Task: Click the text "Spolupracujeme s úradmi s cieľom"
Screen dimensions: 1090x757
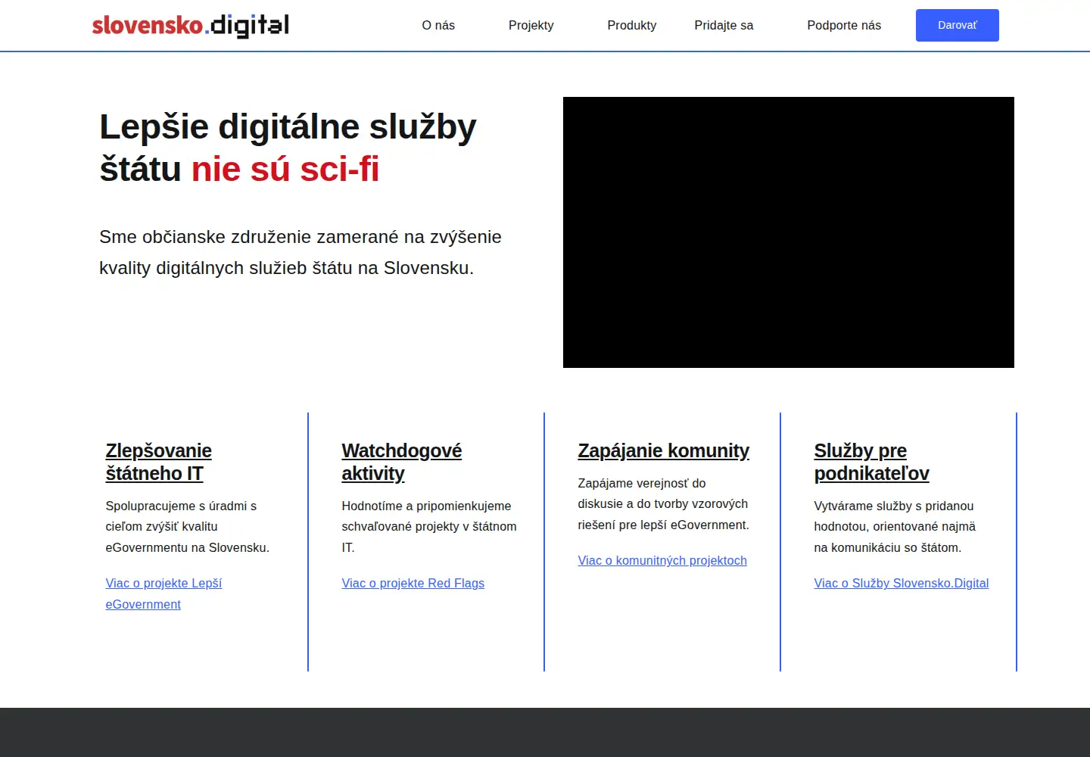Action: [188, 526]
